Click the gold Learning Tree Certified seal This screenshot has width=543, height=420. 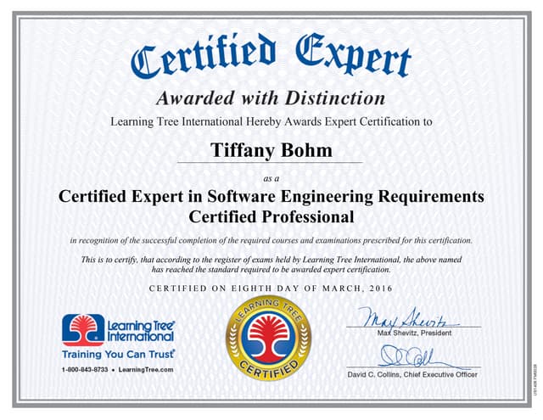[271, 338]
